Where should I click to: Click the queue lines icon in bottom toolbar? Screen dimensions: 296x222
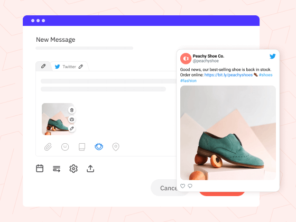tap(57, 169)
